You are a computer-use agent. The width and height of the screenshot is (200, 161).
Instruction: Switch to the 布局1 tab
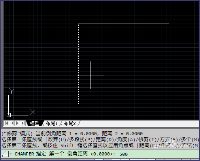(51, 123)
